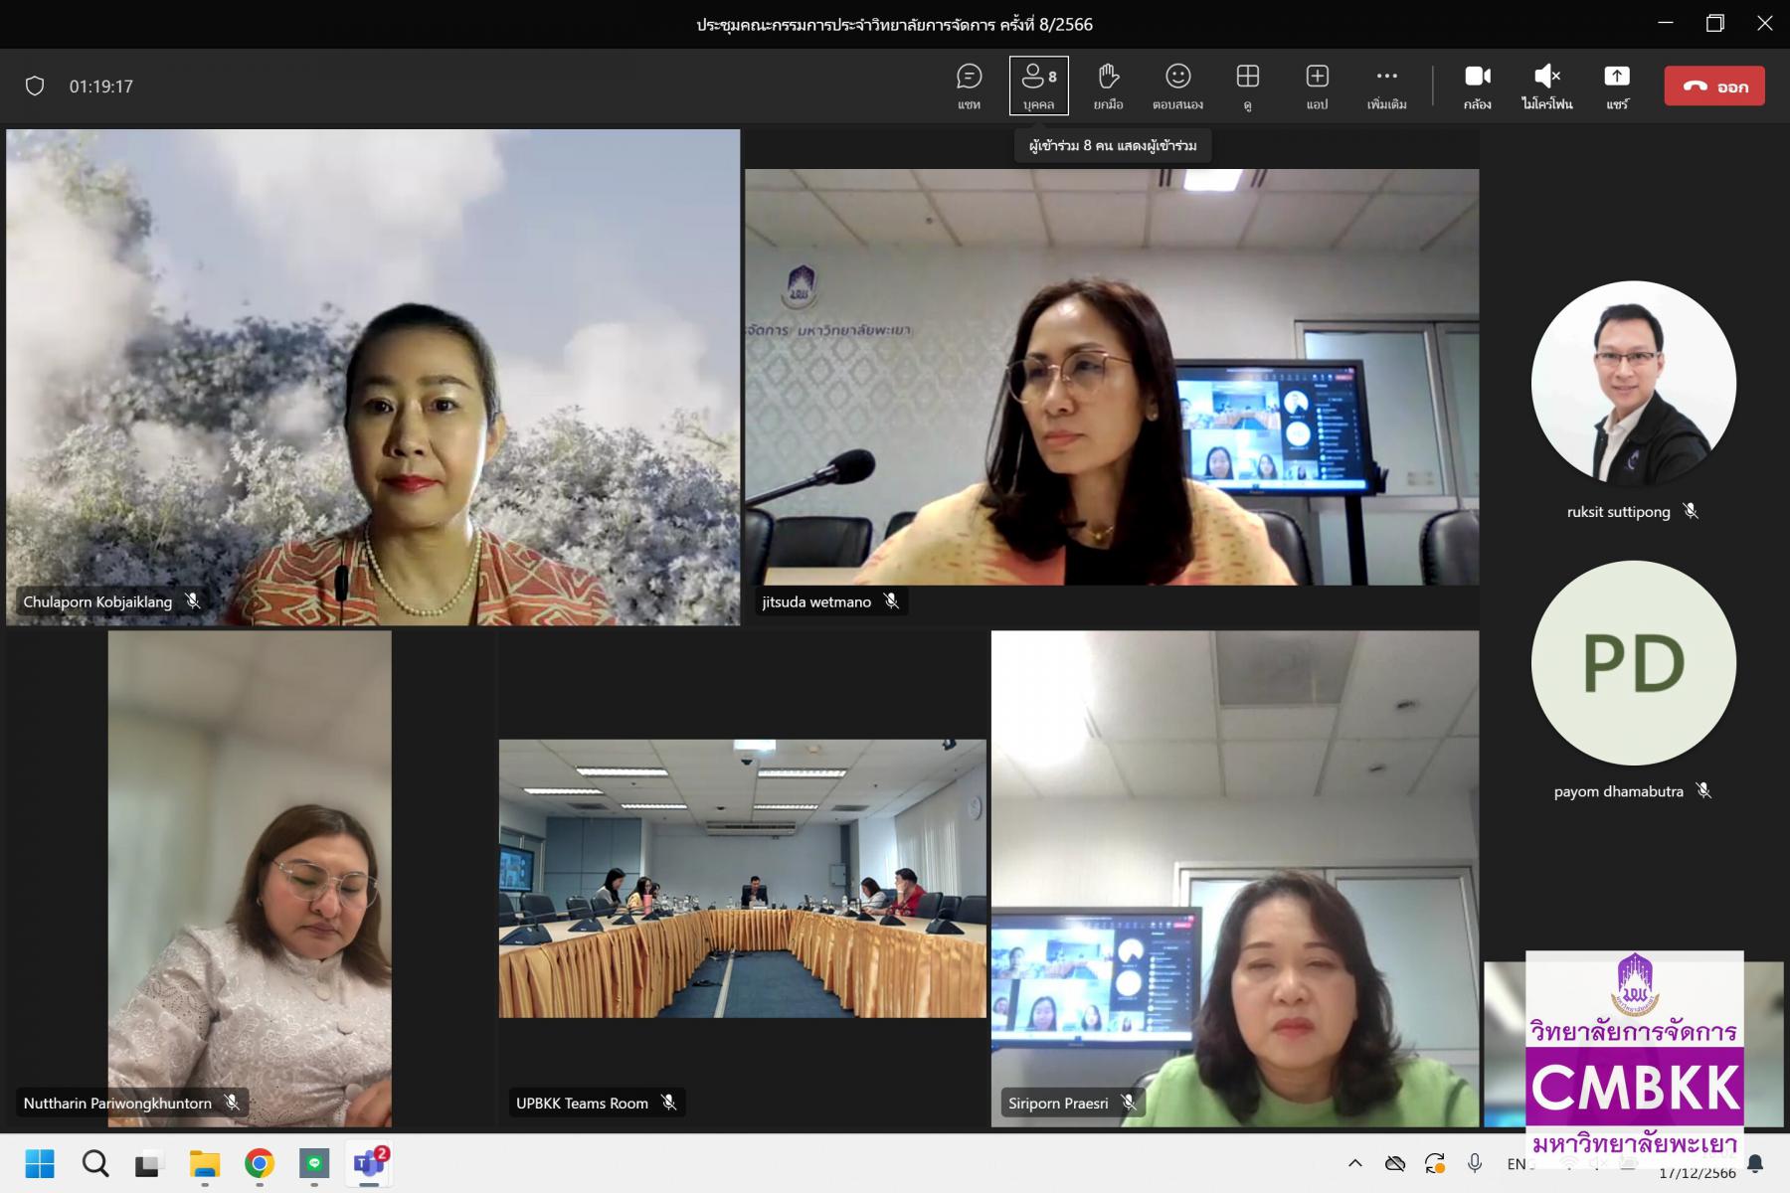The width and height of the screenshot is (1790, 1193).
Task: Click payom dhamabutra name text
Action: 1618,791
